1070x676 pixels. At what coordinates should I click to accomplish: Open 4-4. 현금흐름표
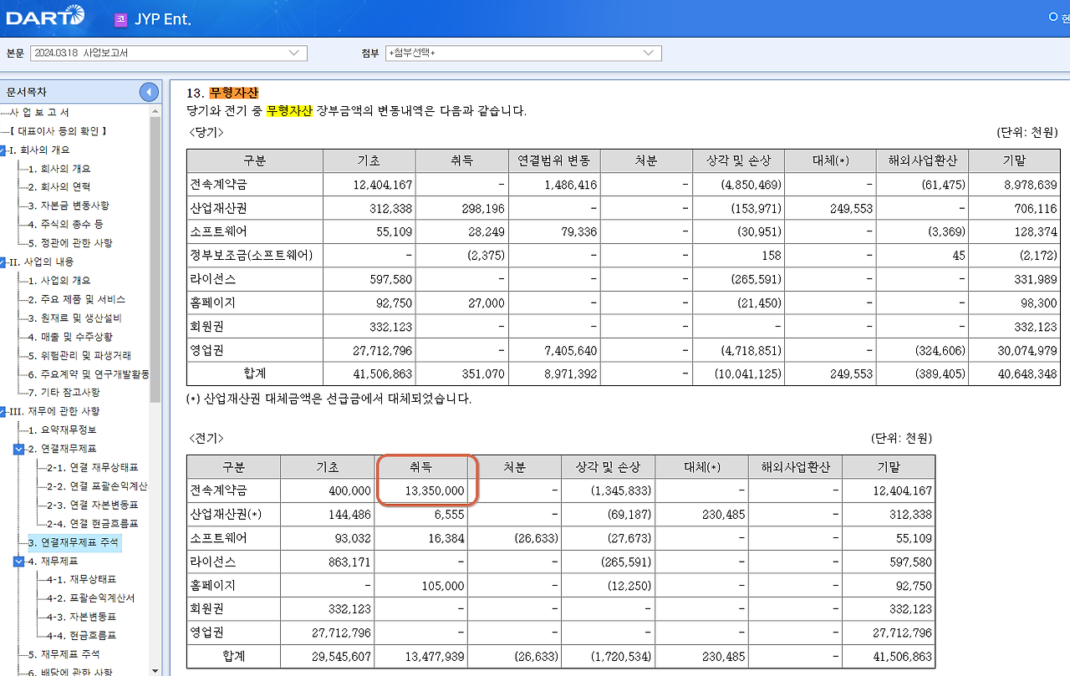(x=81, y=635)
